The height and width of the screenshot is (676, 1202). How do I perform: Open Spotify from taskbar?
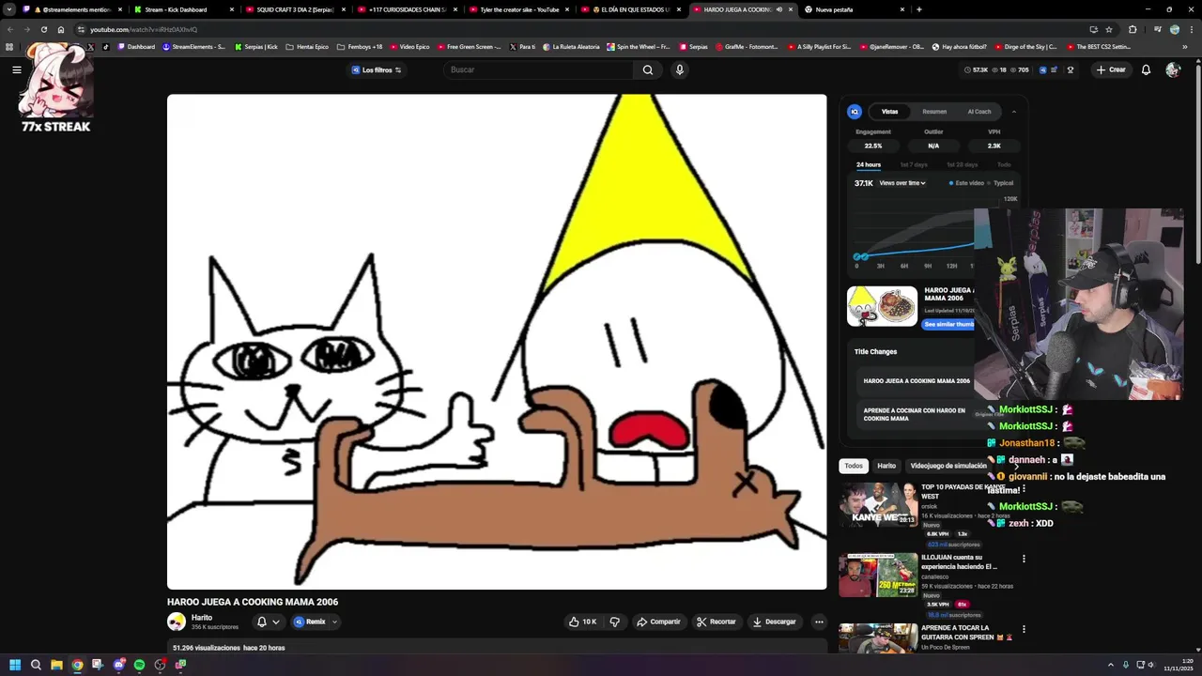tap(139, 665)
